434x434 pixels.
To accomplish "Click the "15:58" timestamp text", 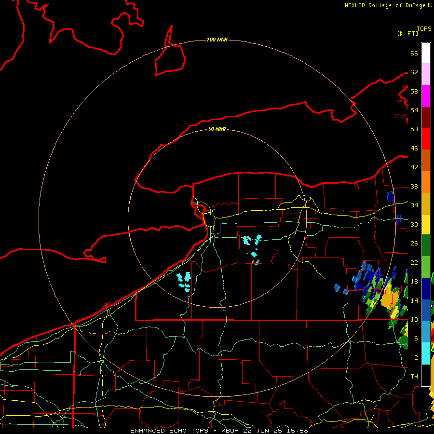I will [297, 431].
